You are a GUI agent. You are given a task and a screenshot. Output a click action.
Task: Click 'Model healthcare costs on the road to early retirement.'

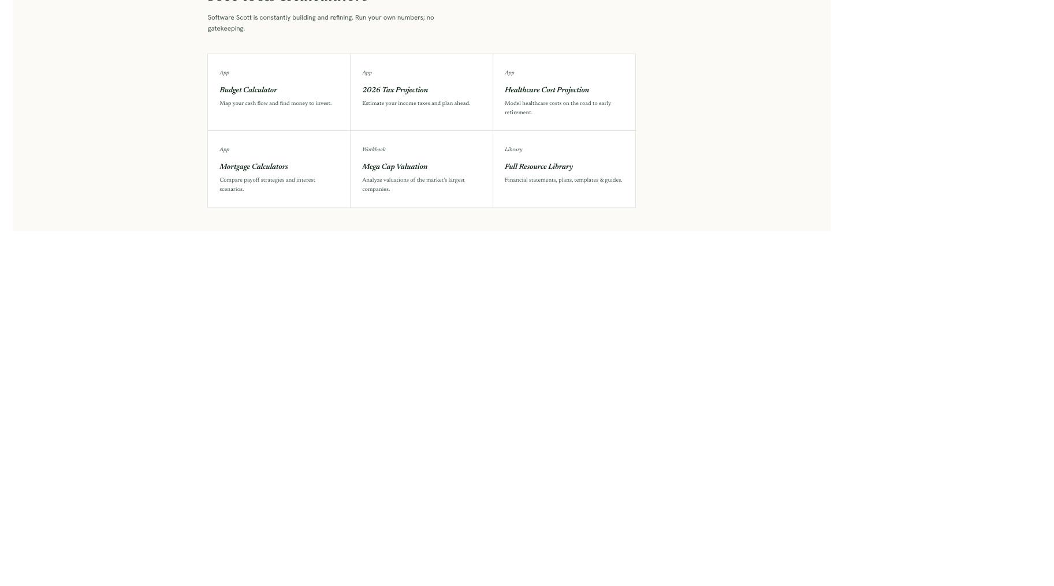pos(558,108)
